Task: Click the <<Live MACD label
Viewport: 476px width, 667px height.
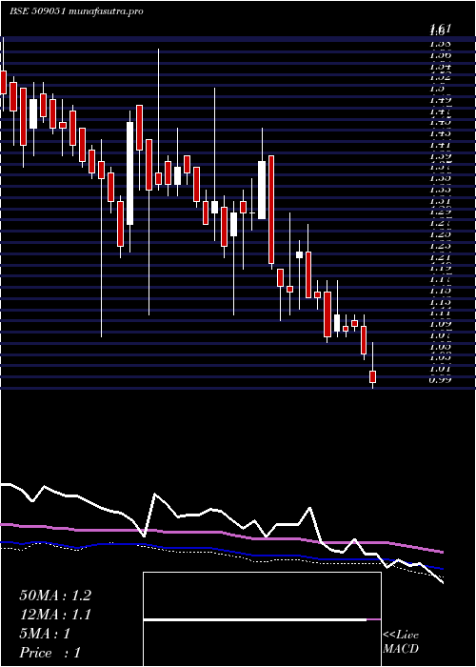Action: point(401,642)
